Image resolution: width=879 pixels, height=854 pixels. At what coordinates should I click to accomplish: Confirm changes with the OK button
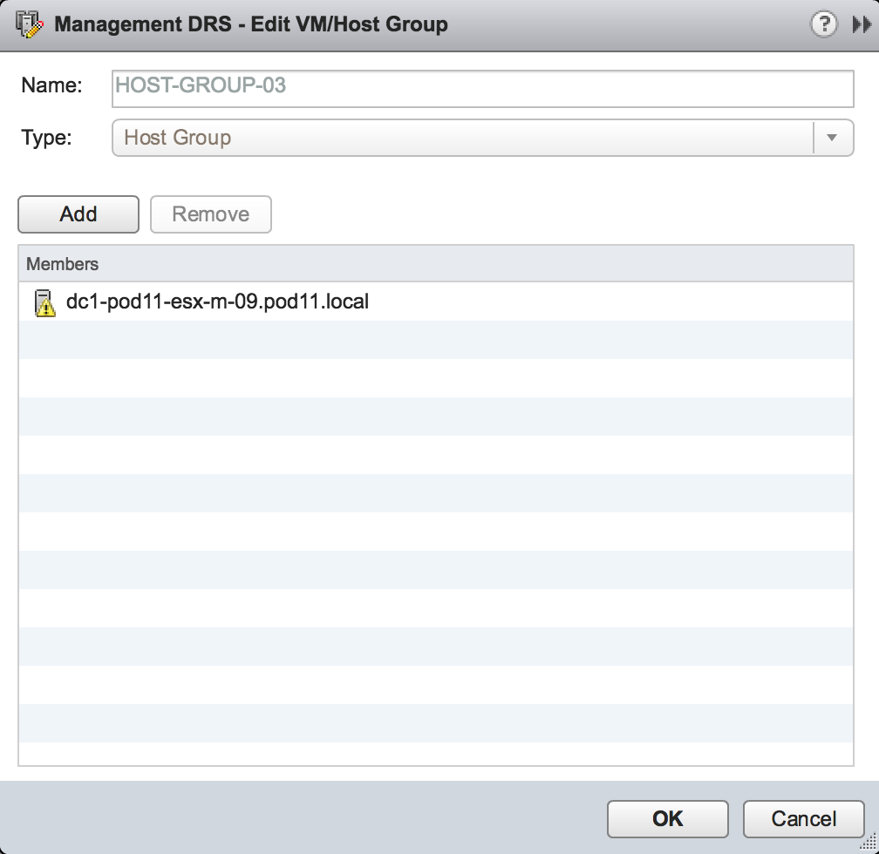(667, 818)
